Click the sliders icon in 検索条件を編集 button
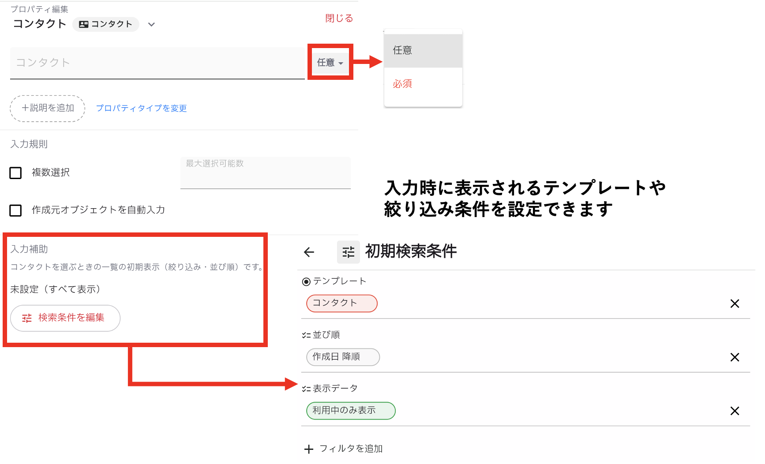This screenshot has width=765, height=464. 27,318
